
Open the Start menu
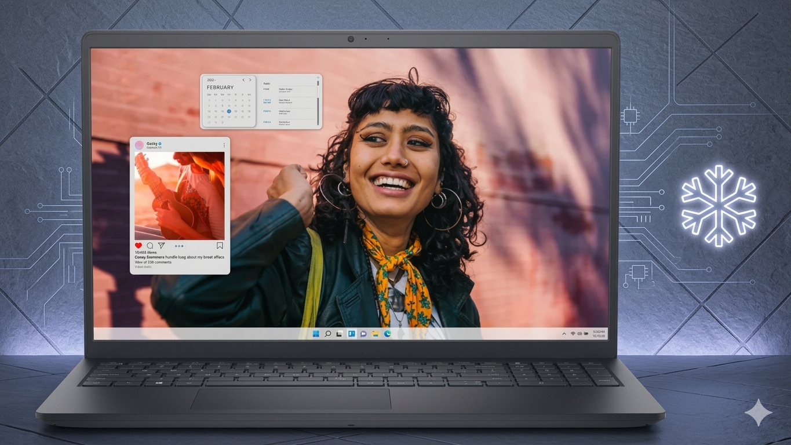316,334
